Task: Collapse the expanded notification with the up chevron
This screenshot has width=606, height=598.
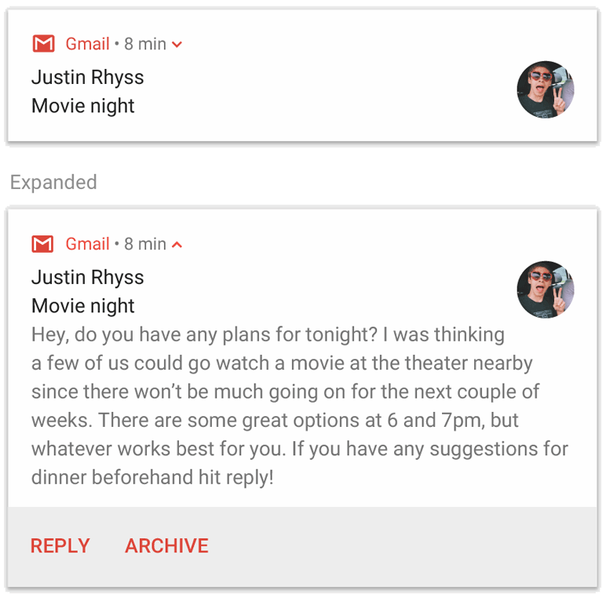Action: tap(177, 245)
